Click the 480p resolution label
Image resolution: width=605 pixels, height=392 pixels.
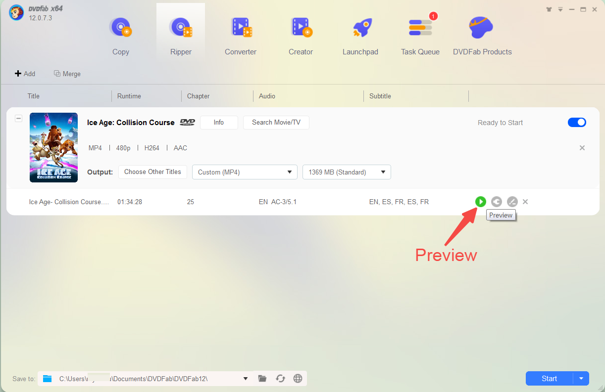(x=123, y=148)
